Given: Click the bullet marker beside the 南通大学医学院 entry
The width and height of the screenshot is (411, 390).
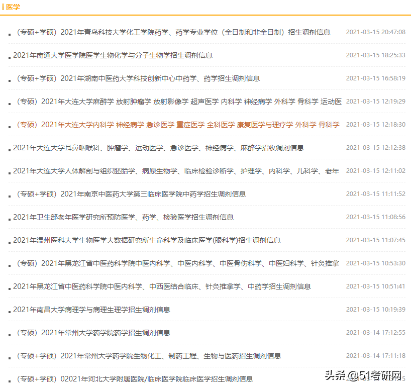Looking at the screenshot, I should point(9,56).
